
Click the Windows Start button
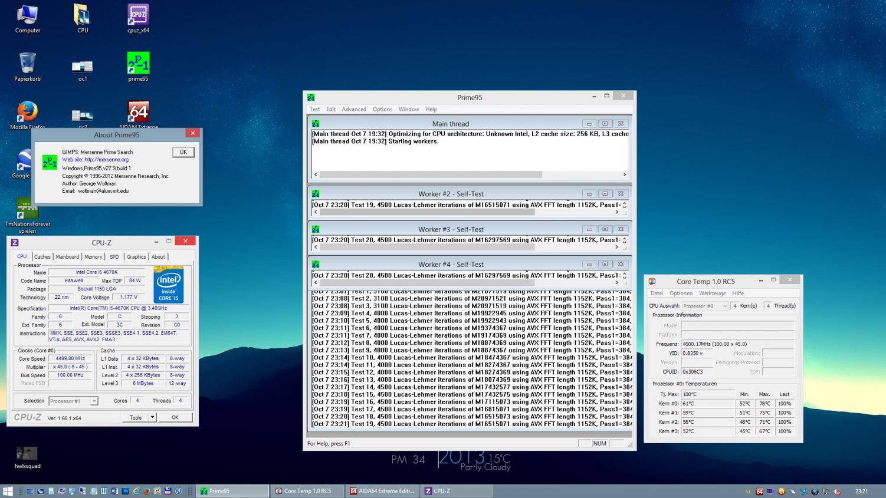tap(8, 491)
